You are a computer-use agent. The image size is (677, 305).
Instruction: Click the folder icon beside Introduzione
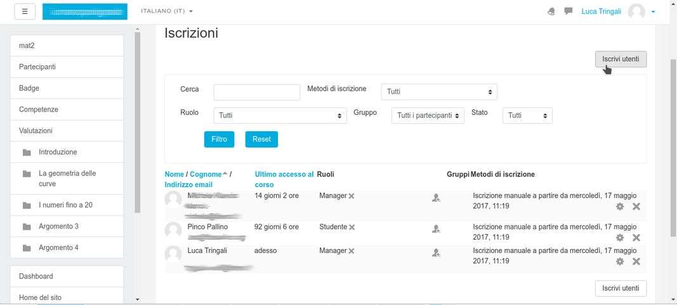27,152
